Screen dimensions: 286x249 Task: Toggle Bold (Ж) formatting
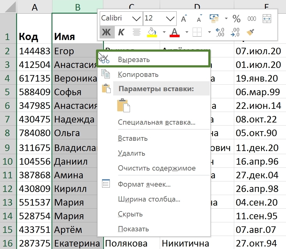click(106, 32)
